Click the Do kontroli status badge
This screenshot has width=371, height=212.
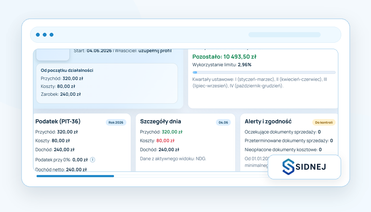[324, 122]
